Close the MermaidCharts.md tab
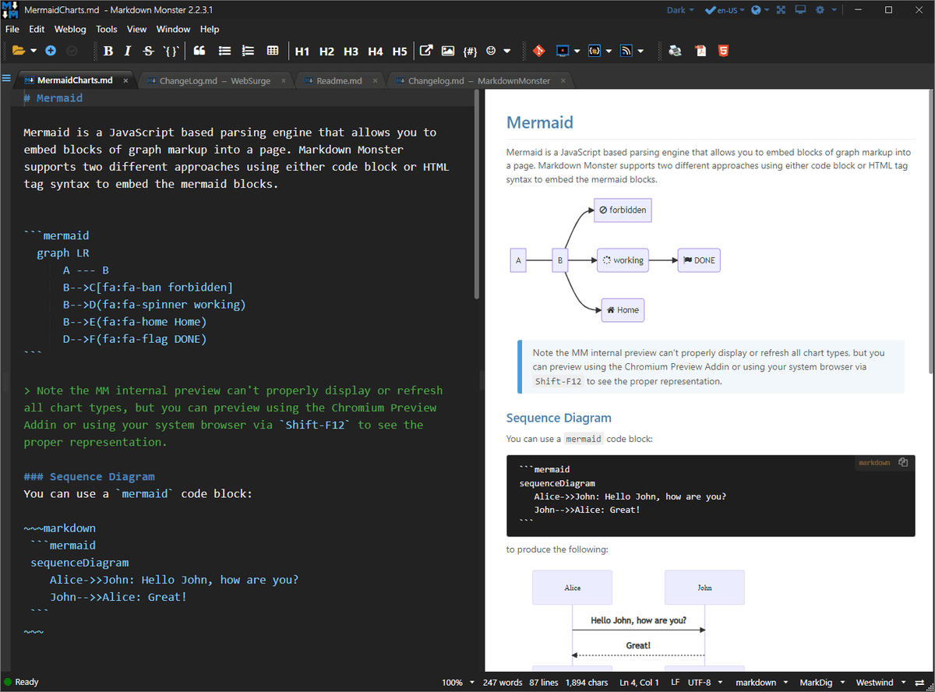Screen dimensions: 935x692 (x=125, y=81)
